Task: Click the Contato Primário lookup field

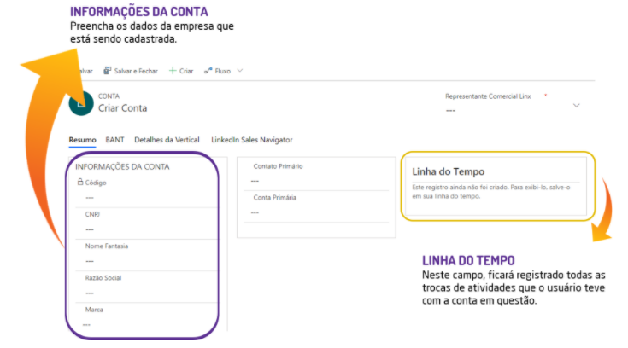Action: (x=316, y=181)
